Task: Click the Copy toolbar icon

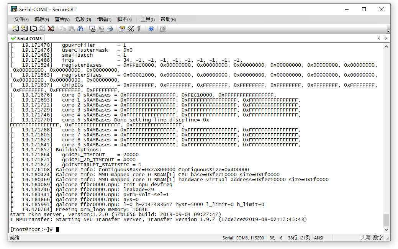Action: pos(62,29)
